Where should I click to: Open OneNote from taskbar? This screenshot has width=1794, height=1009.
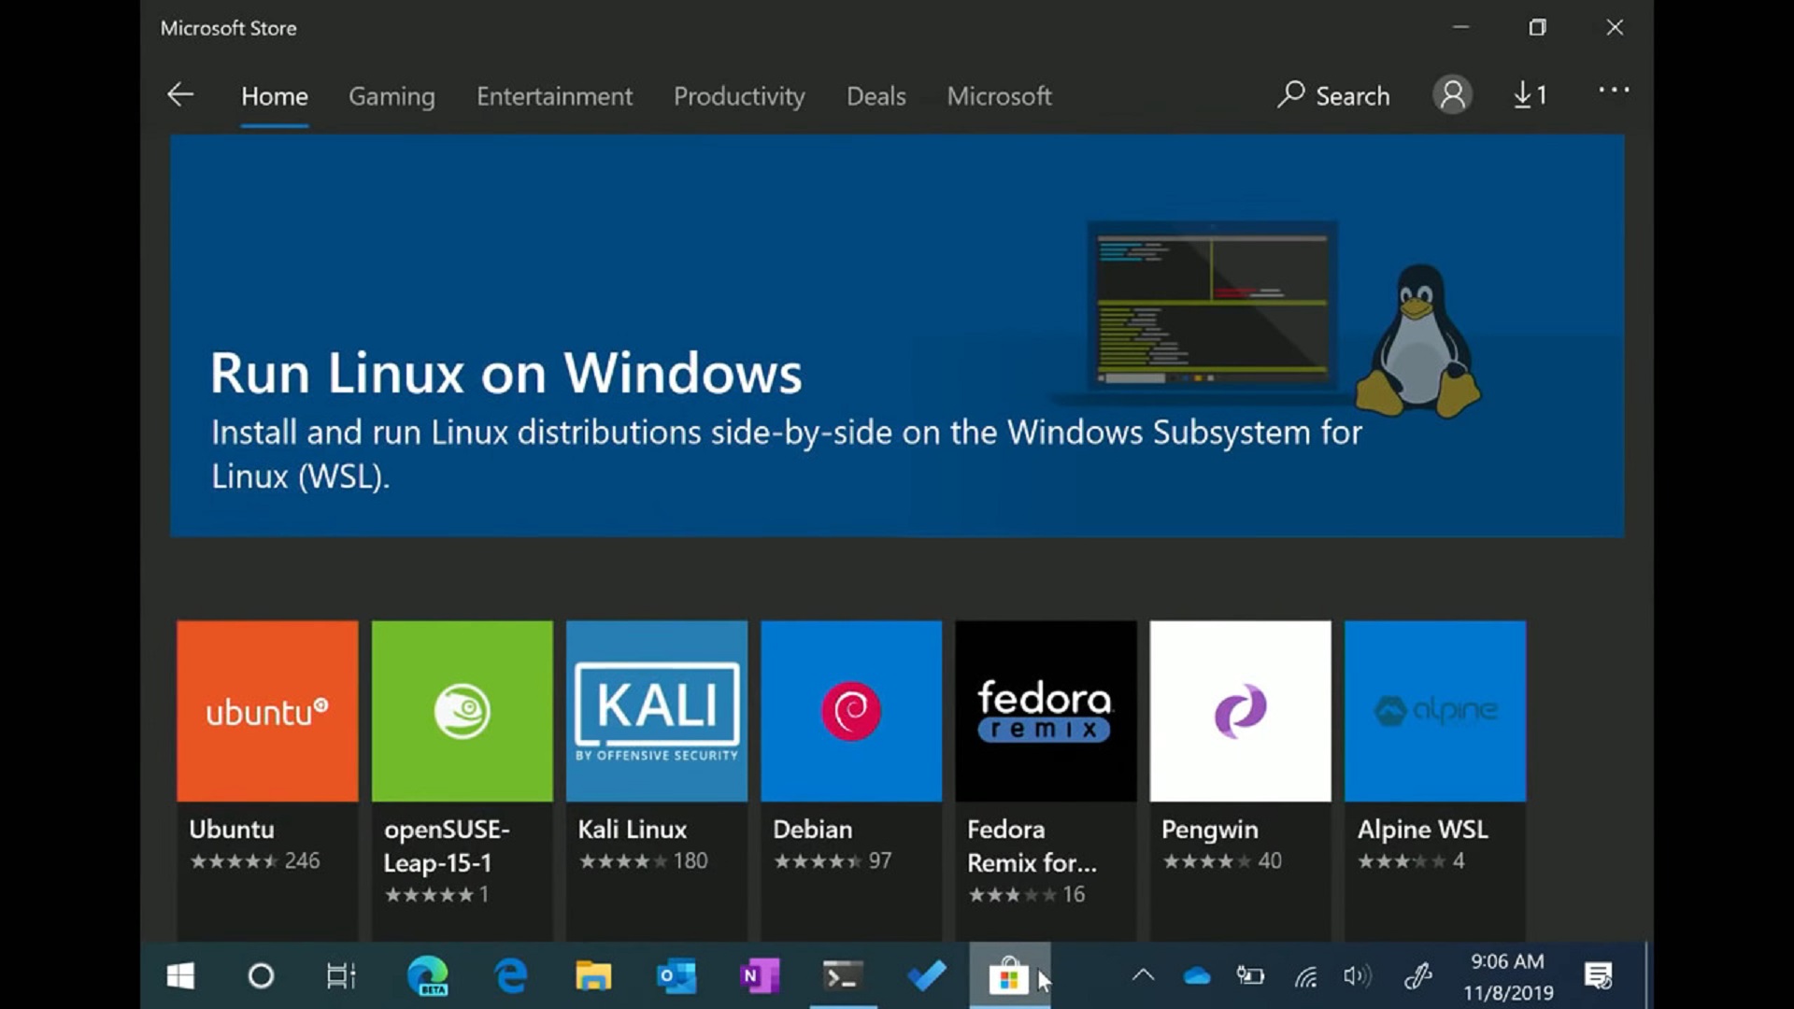click(x=759, y=976)
